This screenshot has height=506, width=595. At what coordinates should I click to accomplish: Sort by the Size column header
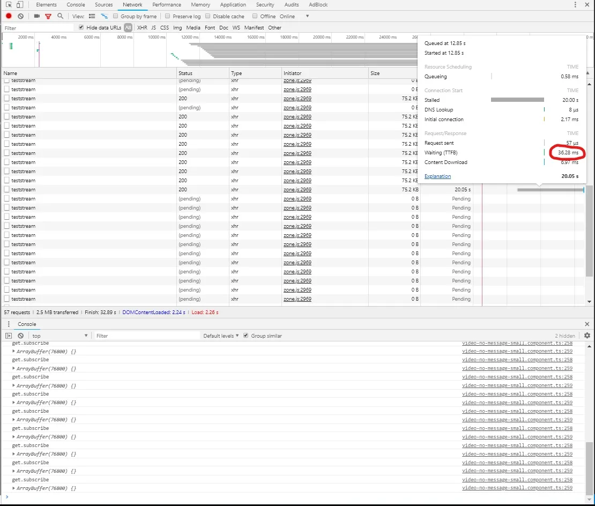pyautogui.click(x=393, y=73)
